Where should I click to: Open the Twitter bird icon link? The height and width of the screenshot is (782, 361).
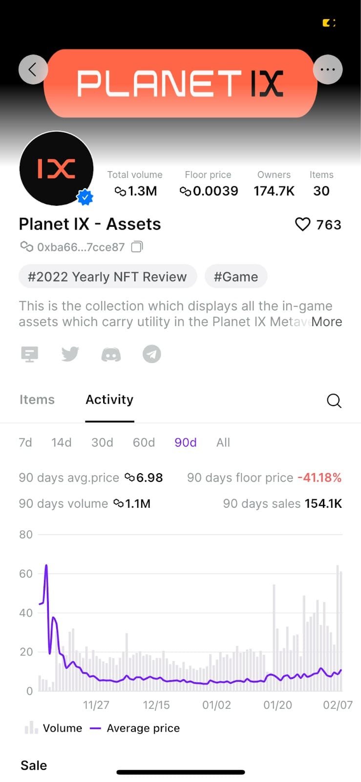coord(70,354)
